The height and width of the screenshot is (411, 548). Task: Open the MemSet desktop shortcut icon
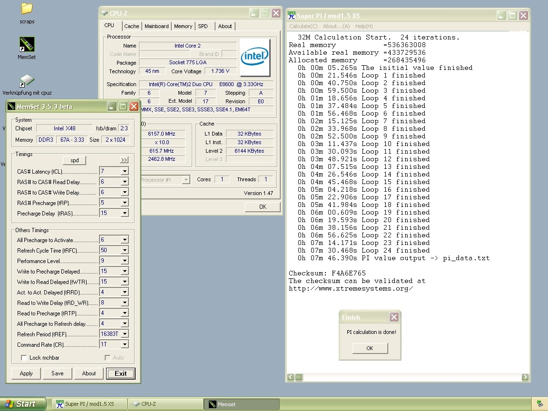coord(27,44)
